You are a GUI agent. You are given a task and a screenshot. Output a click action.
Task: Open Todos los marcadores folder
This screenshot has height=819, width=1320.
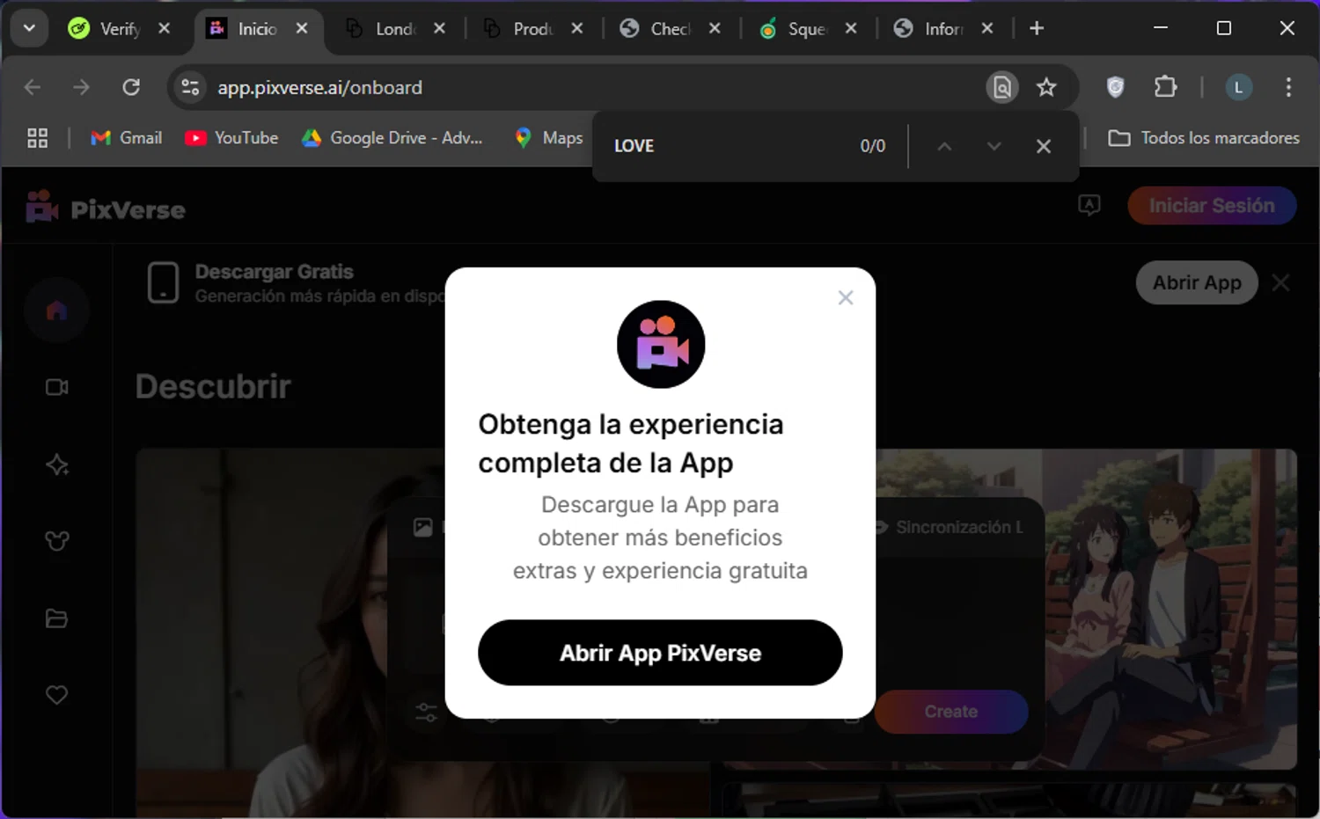click(1204, 138)
